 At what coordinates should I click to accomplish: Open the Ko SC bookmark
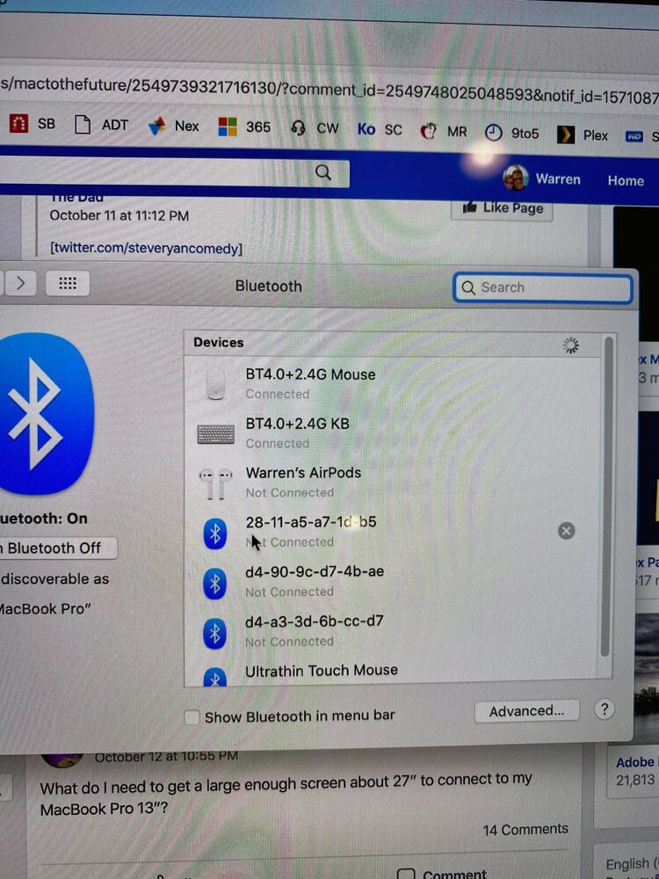(380, 129)
